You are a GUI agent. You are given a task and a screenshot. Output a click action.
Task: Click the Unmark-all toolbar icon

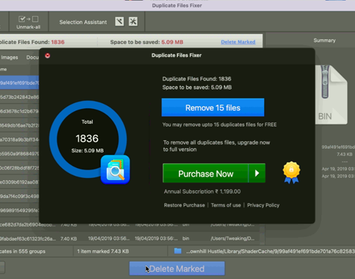point(29,23)
